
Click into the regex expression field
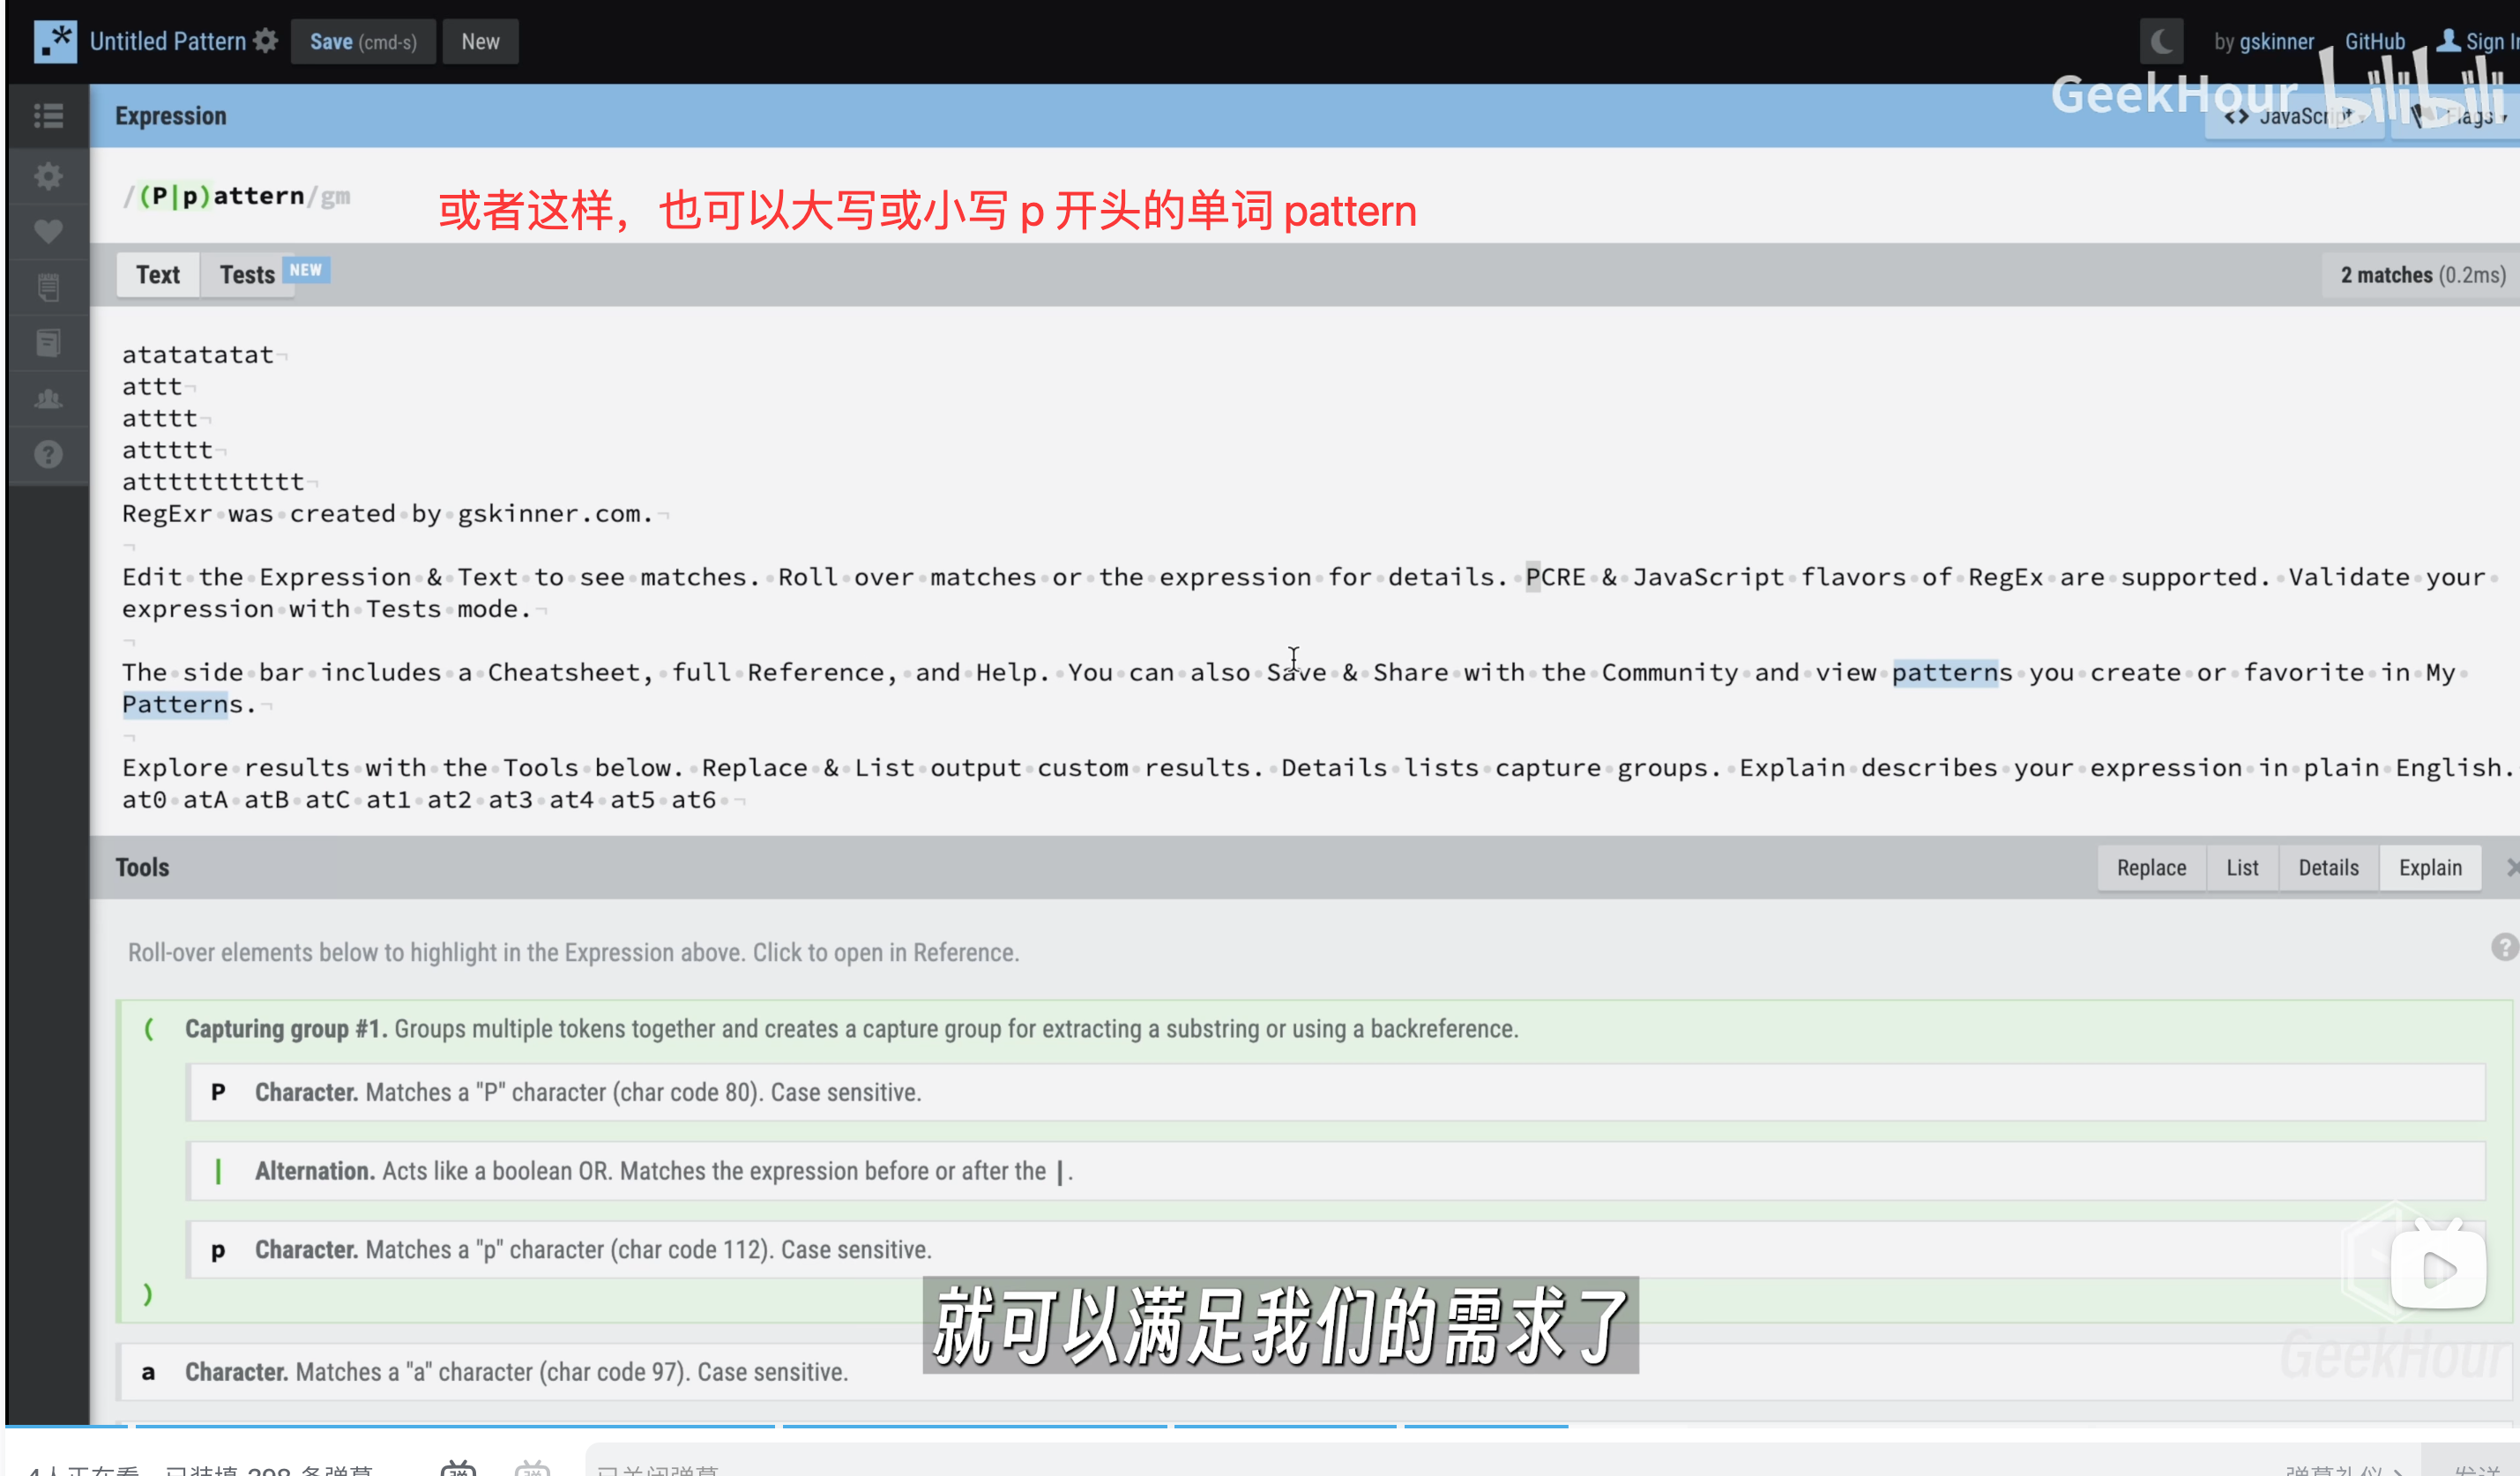click(260, 196)
